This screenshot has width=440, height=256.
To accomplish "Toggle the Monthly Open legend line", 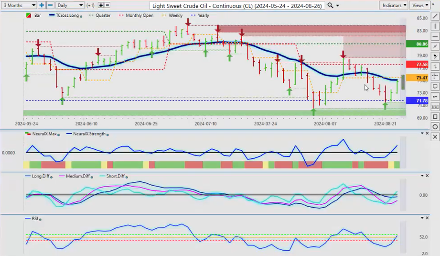I will pos(139,15).
